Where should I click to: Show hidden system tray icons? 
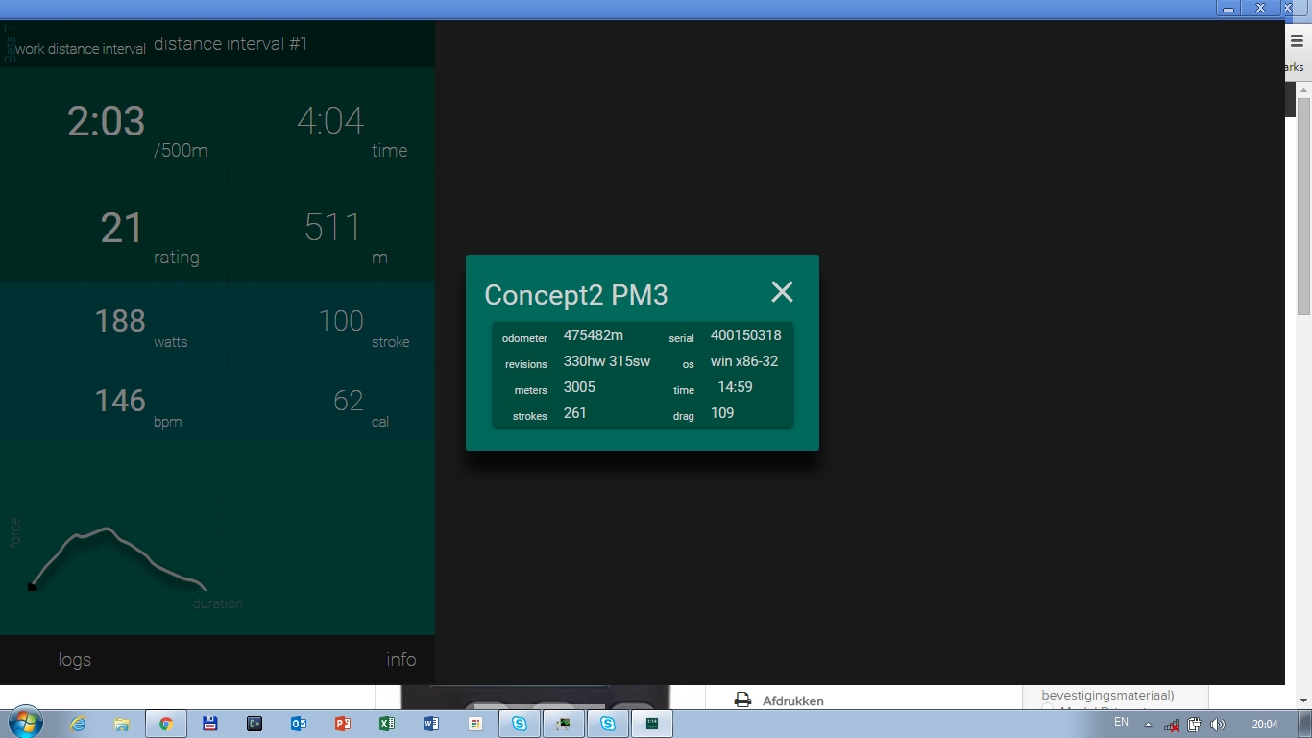[x=1148, y=725]
